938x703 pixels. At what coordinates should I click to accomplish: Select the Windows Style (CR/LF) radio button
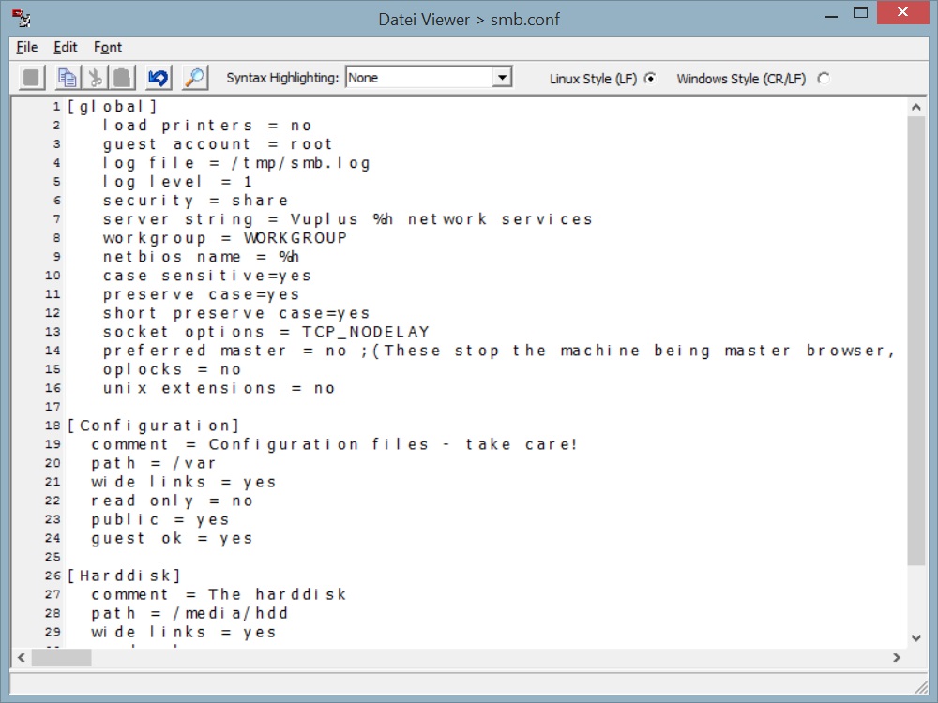pos(824,79)
